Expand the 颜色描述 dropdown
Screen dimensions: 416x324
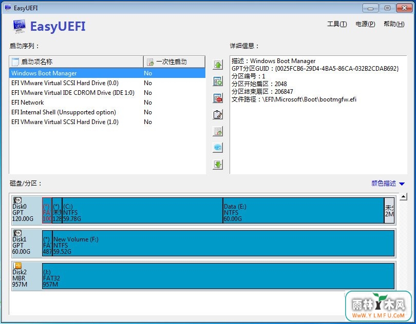[x=388, y=184]
